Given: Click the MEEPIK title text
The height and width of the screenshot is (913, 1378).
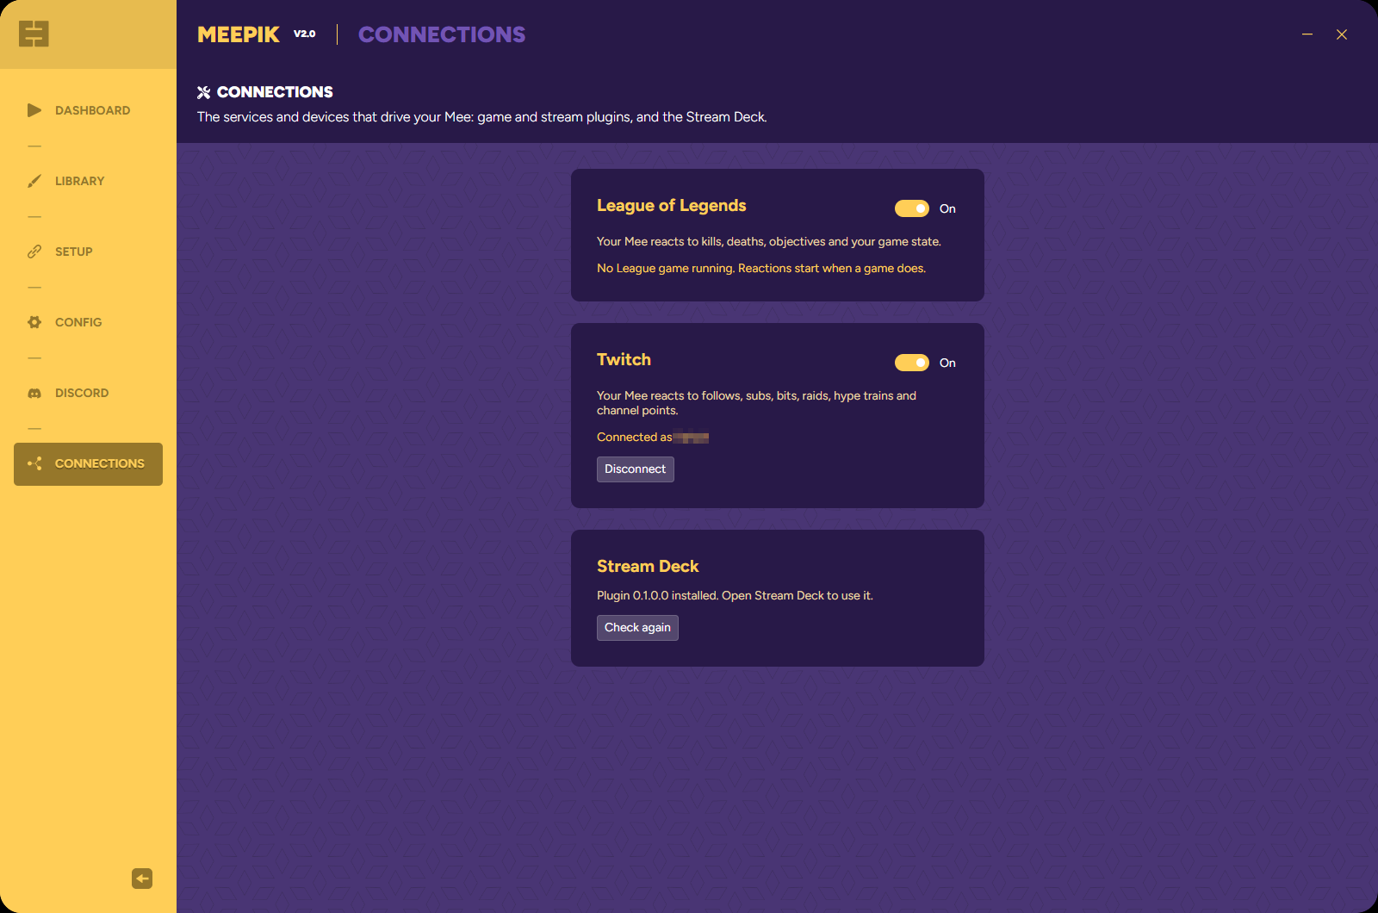Looking at the screenshot, I should tap(239, 34).
